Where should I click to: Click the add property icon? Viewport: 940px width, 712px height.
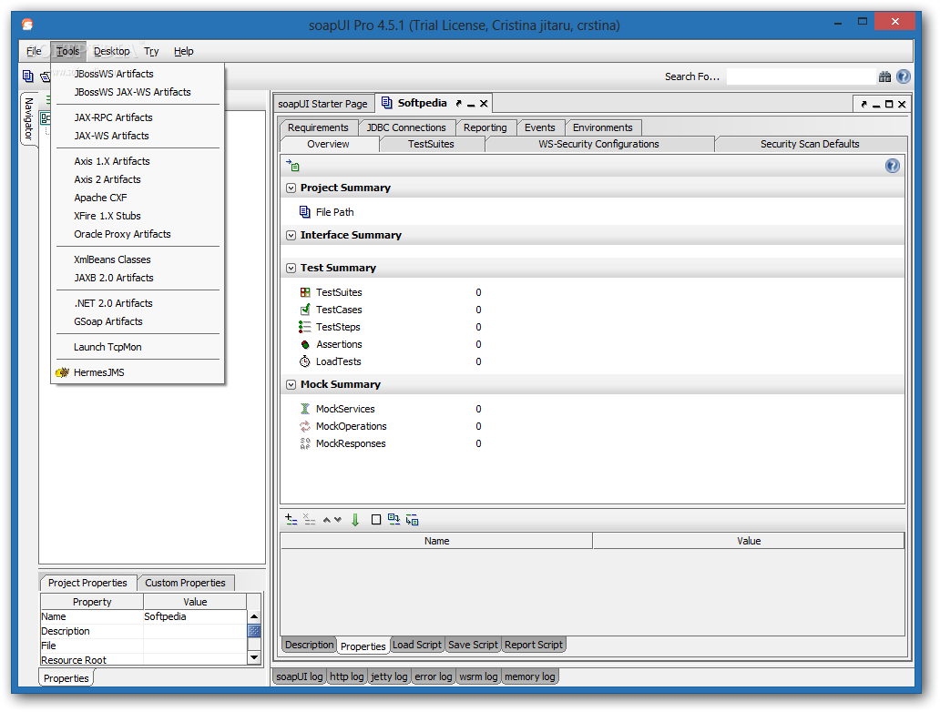[291, 520]
